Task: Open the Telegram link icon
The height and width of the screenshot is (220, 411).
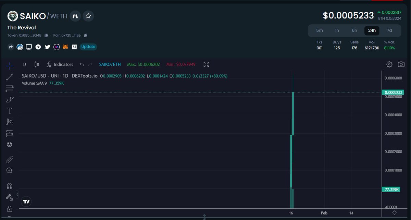Action: point(38,47)
